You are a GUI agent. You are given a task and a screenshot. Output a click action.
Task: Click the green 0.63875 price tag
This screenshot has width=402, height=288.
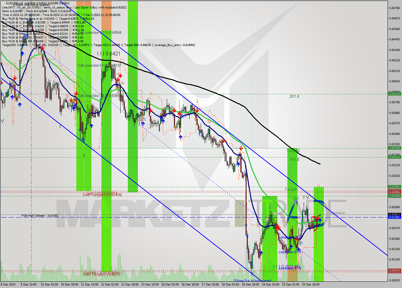tap(394, 94)
